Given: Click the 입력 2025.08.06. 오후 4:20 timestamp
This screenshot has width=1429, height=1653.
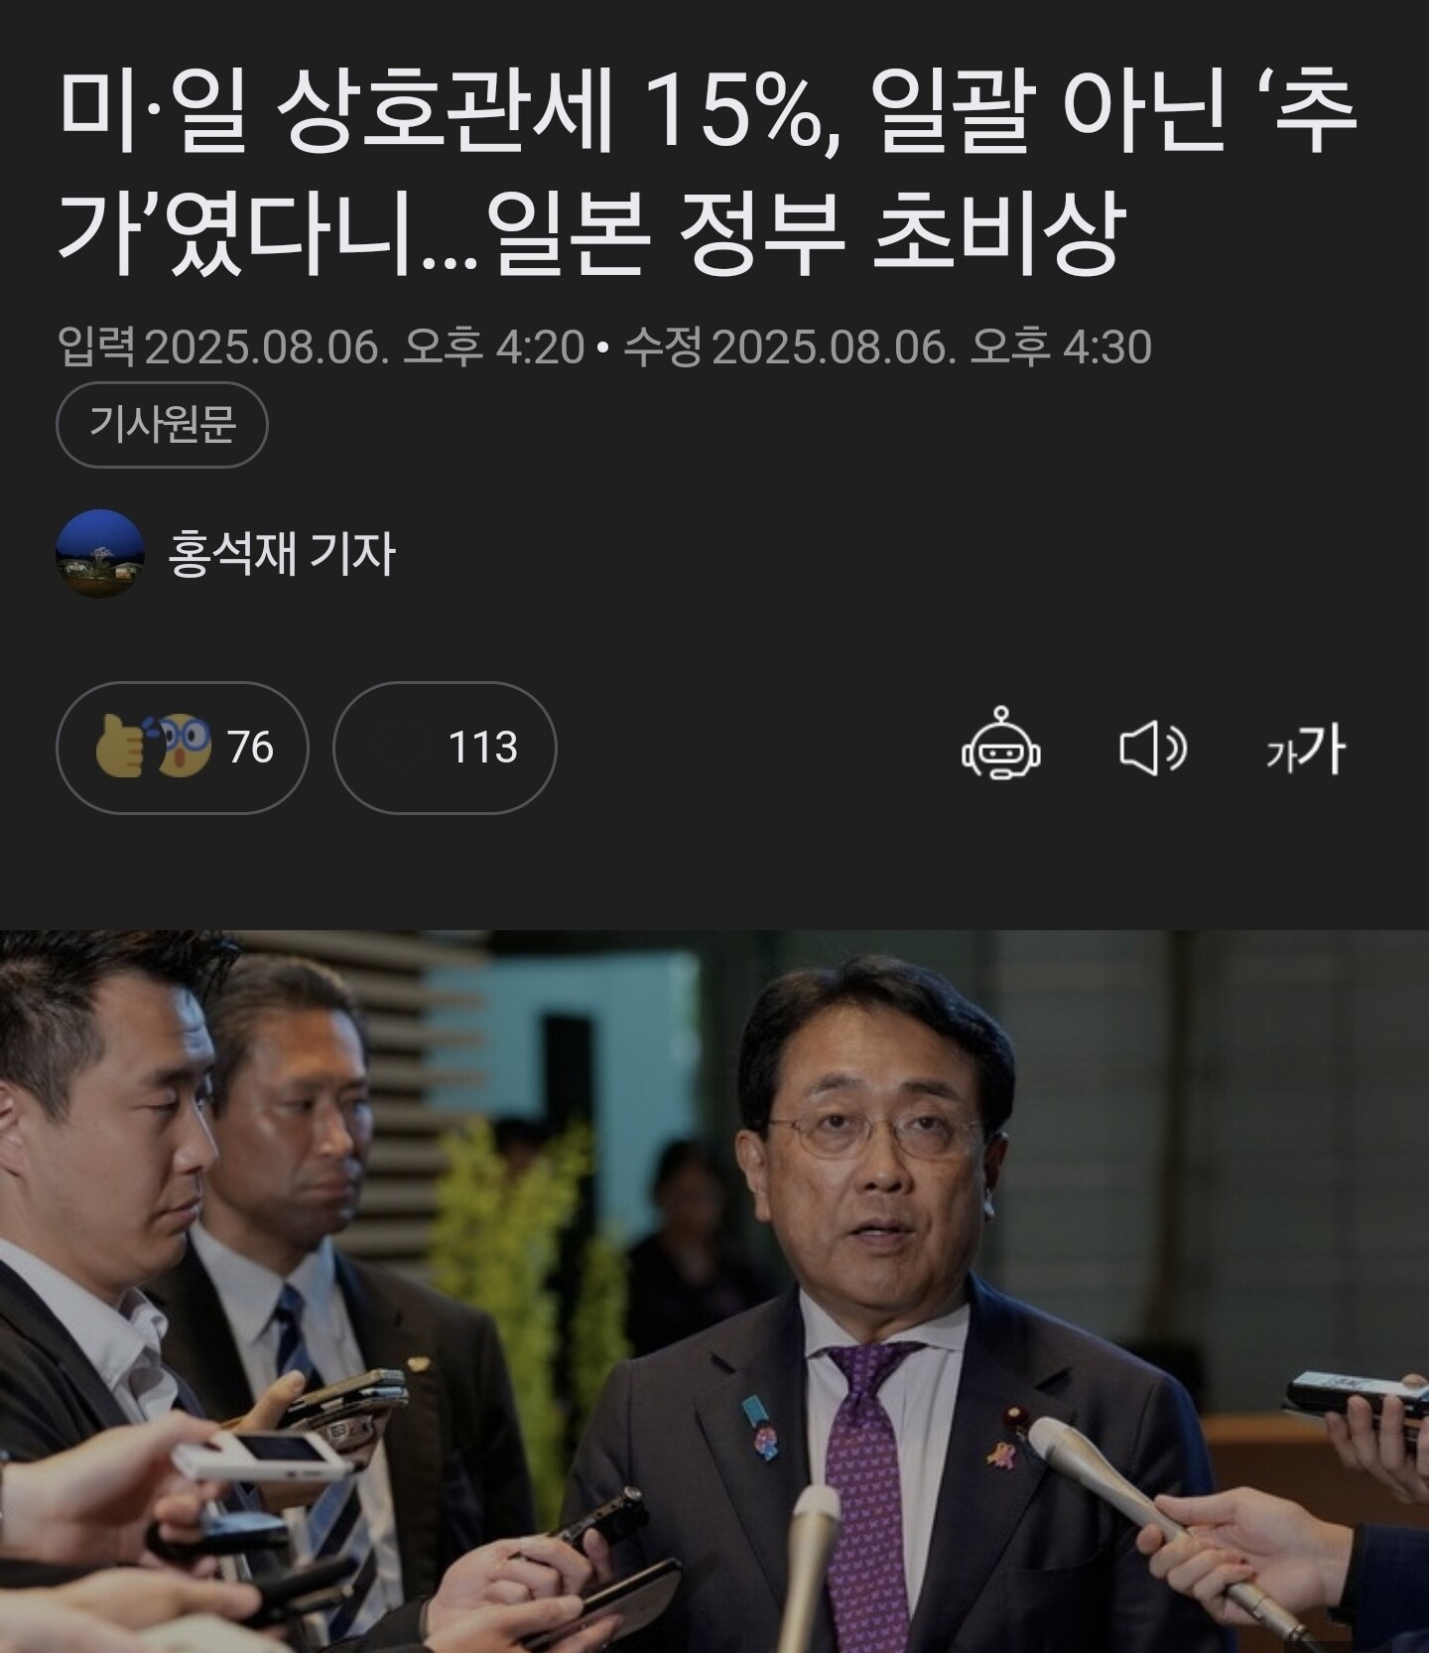Looking at the screenshot, I should click(x=322, y=346).
